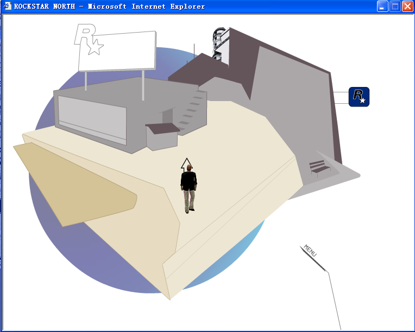Click the staircase on the grey building
415x332 pixels.
point(191,111)
